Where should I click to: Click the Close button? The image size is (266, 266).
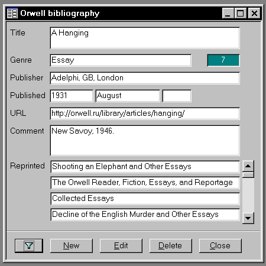pos(220,246)
